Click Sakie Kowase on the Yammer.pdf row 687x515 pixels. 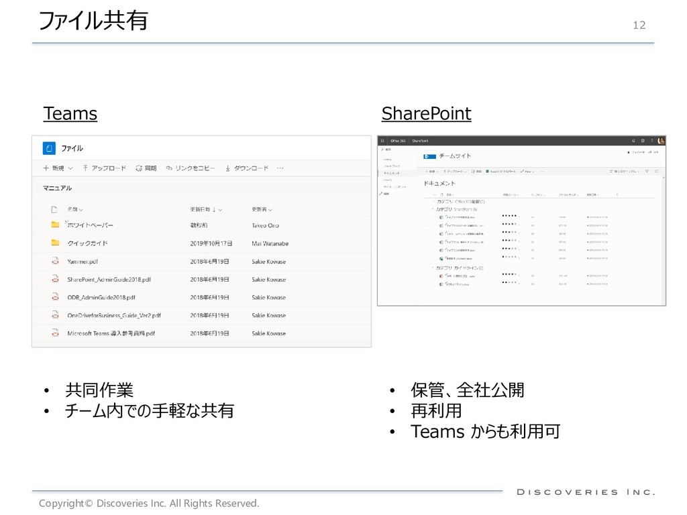click(268, 262)
